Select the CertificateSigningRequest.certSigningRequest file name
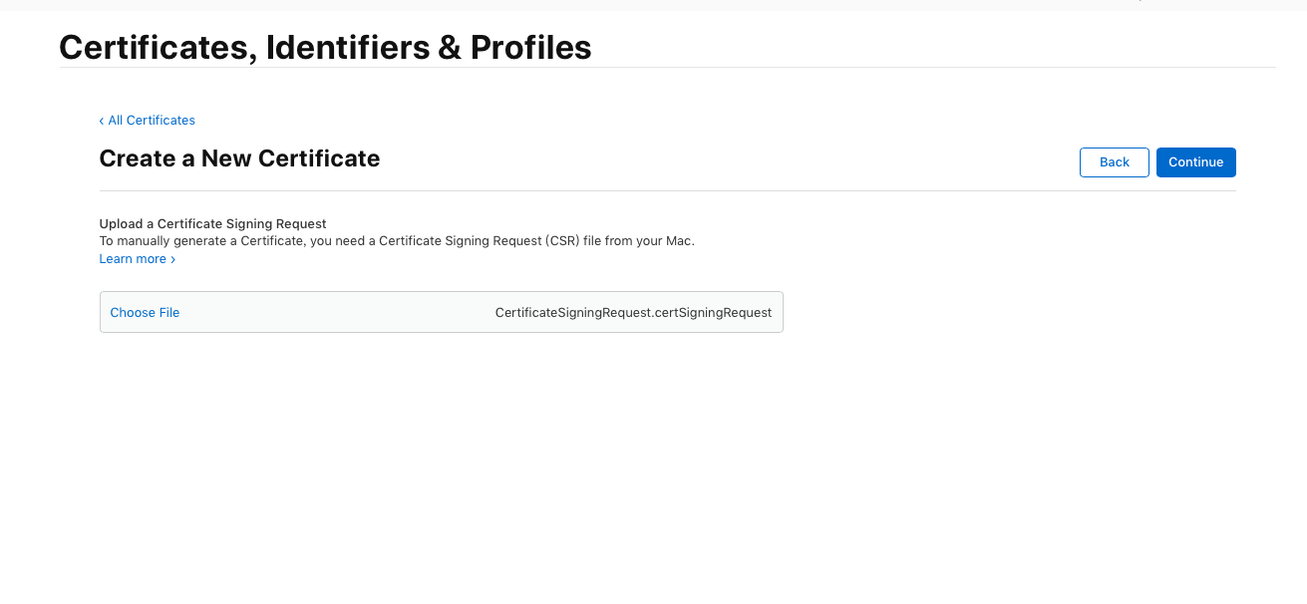The width and height of the screenshot is (1307, 604). [633, 313]
